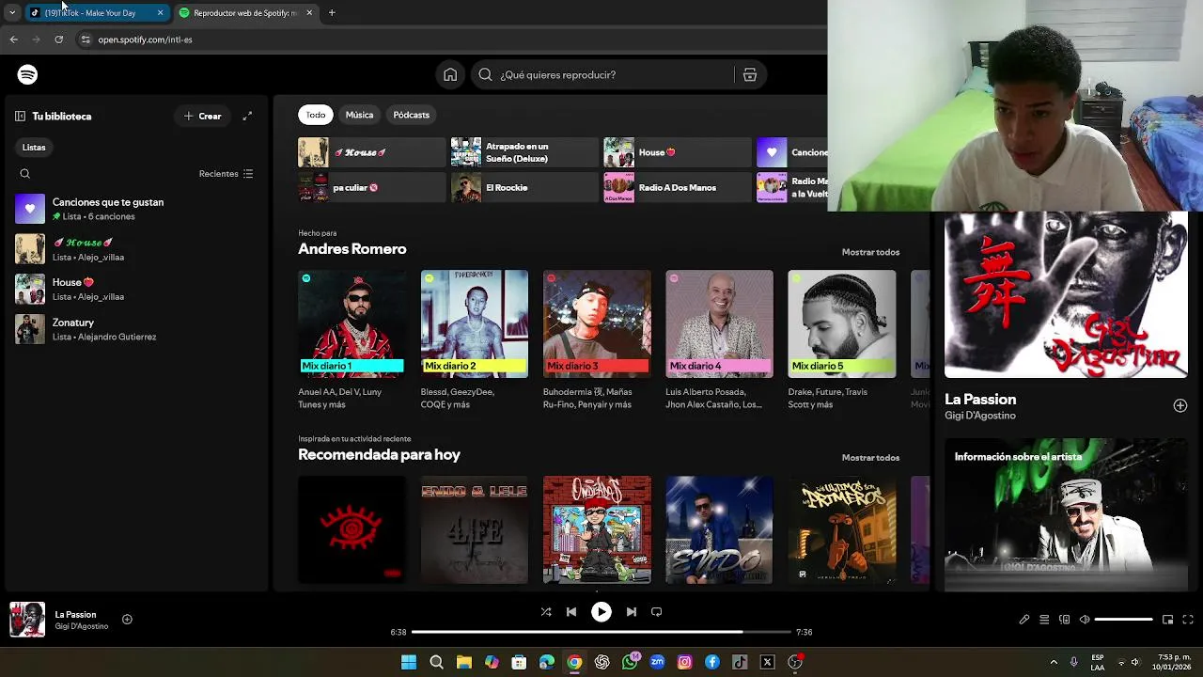Open pa culiar shortcut tile
The height and width of the screenshot is (677, 1203).
click(x=371, y=187)
